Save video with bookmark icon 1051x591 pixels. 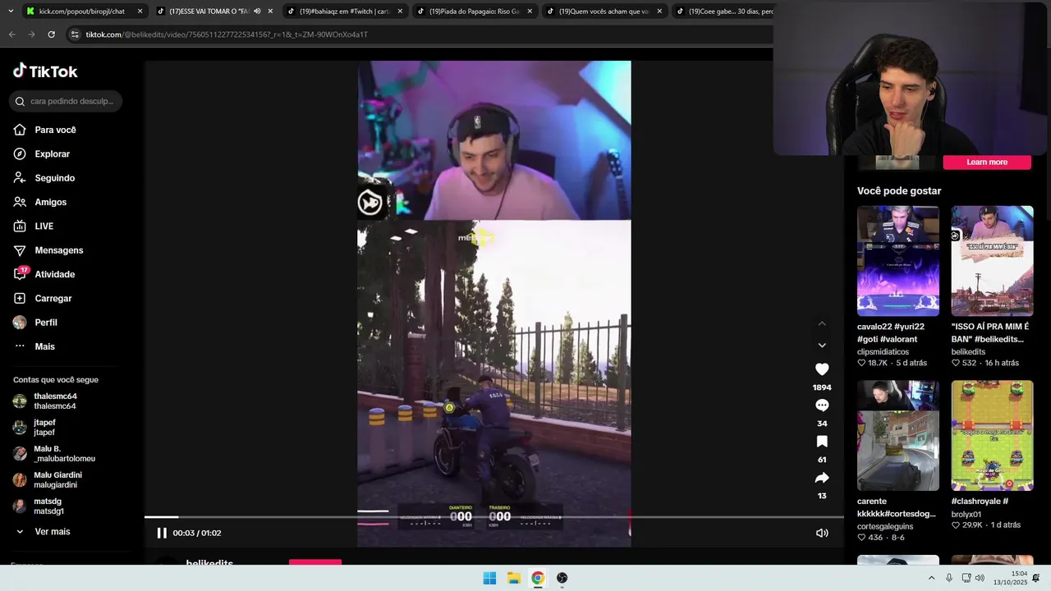pos(822,442)
